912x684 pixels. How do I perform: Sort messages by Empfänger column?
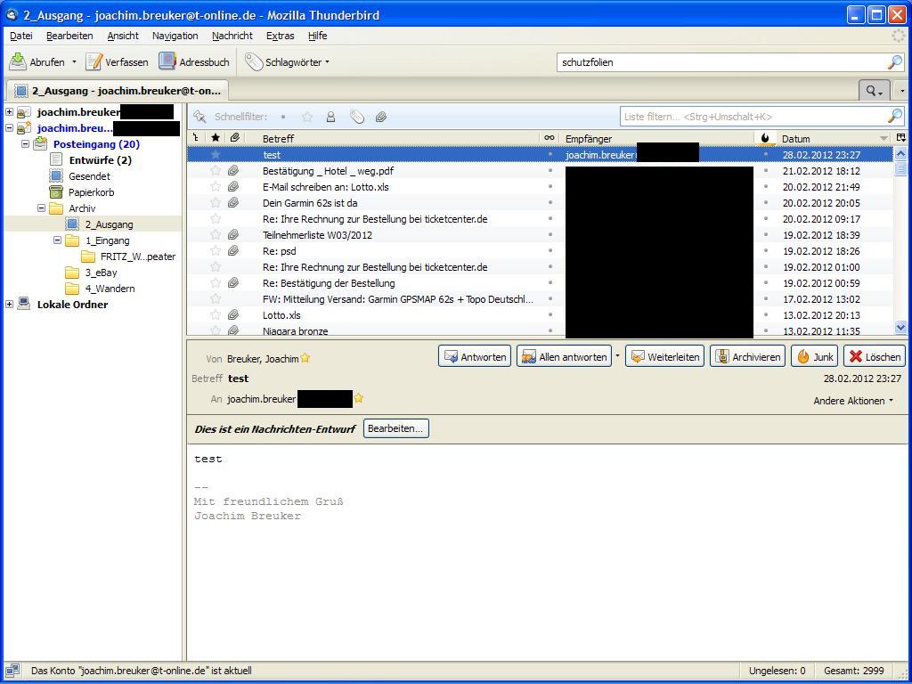click(x=658, y=138)
